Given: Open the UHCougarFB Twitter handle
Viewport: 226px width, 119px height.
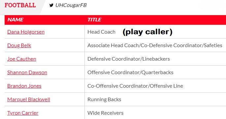Looking at the screenshot, I should click(71, 5).
